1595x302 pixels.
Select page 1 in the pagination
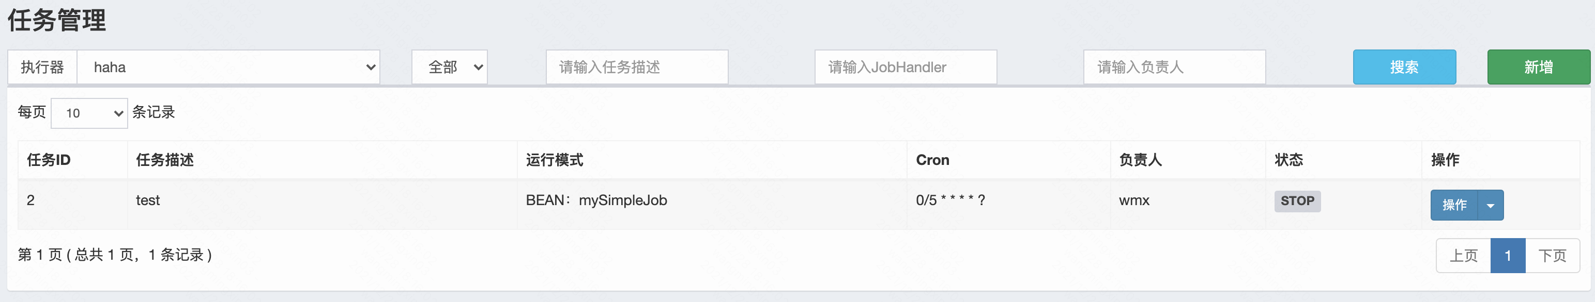(x=1508, y=256)
